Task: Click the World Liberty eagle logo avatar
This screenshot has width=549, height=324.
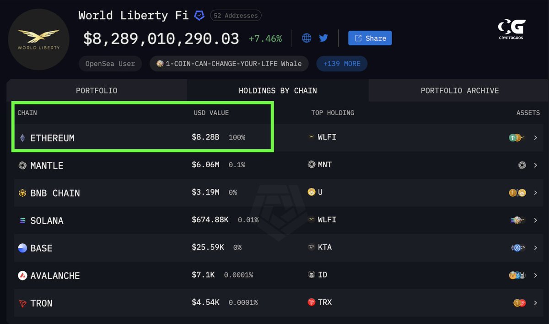Action: [38, 39]
